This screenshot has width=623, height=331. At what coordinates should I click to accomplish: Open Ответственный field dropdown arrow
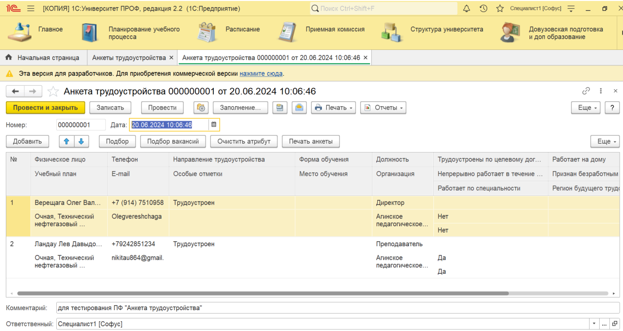595,323
